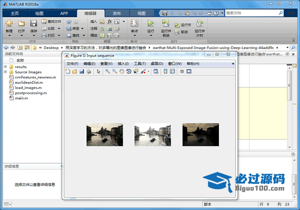This screenshot has width=300, height=210.
Task: Click the print icon in figure toolbar
Action: 89,71
